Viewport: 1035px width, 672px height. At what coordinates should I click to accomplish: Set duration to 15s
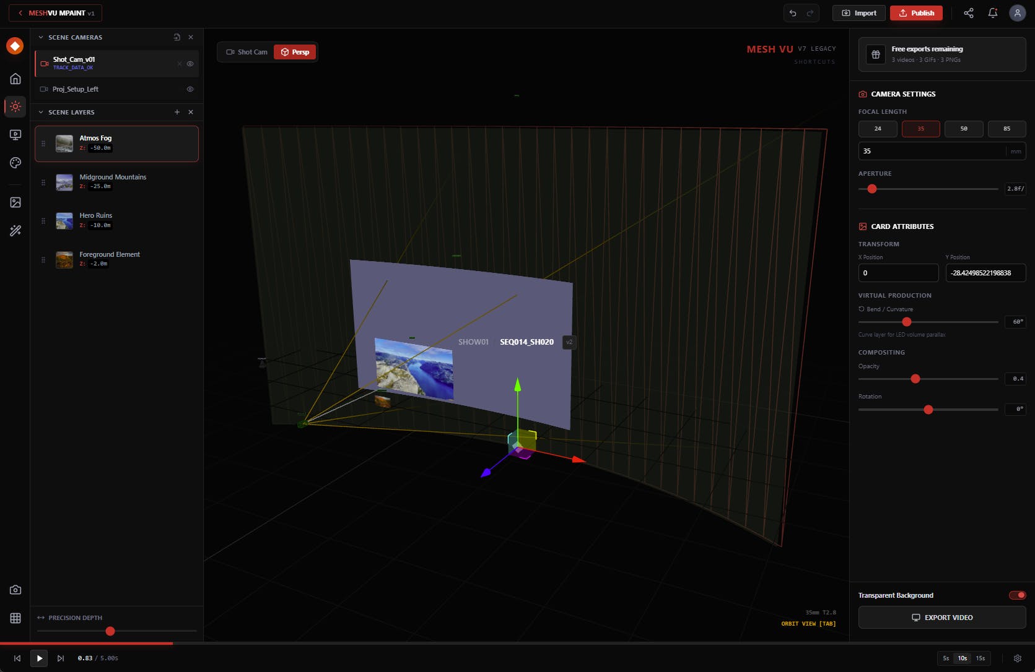click(980, 658)
